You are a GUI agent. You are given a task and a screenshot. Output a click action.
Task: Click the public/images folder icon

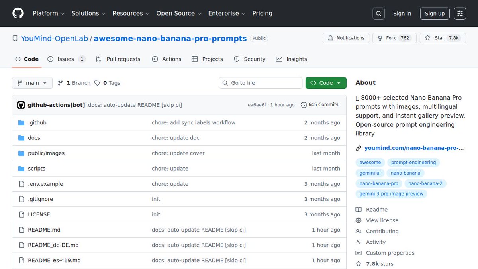coord(22,153)
